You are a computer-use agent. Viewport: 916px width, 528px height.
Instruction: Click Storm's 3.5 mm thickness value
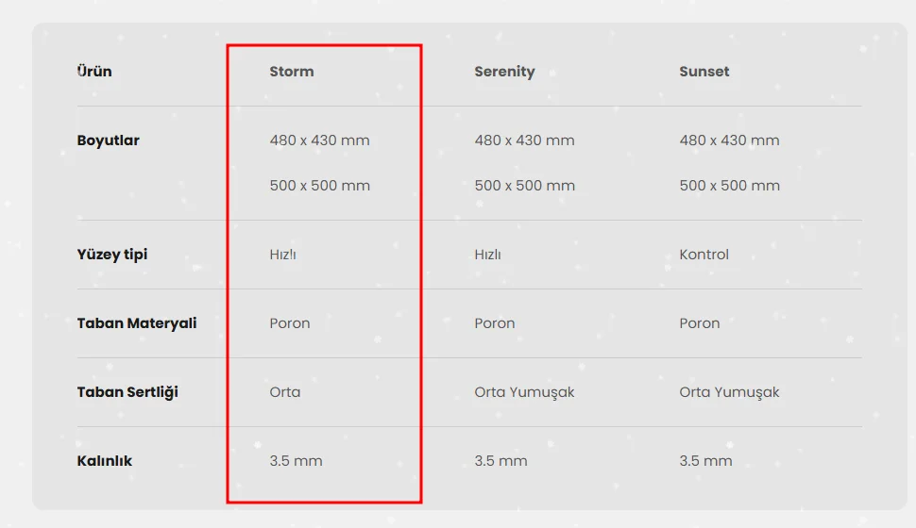tap(296, 461)
